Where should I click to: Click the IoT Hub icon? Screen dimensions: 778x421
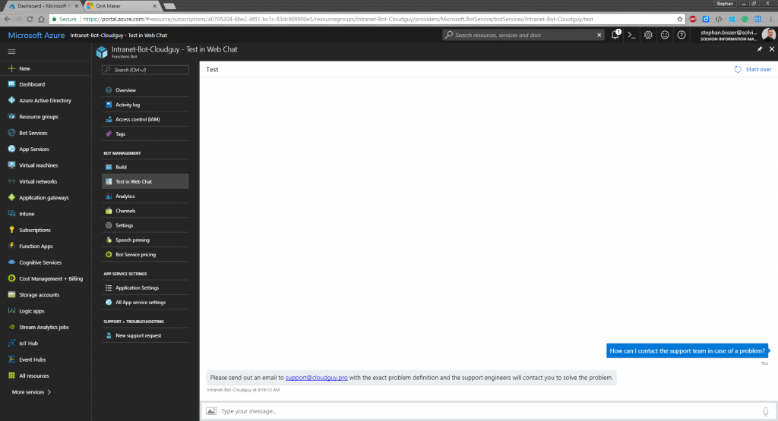[11, 343]
